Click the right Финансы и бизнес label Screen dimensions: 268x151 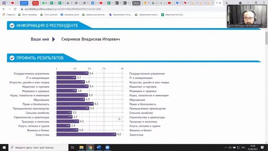[x=141, y=130]
